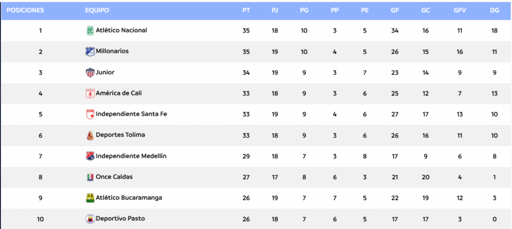Click the Once Caldas crest icon

pyautogui.click(x=90, y=177)
